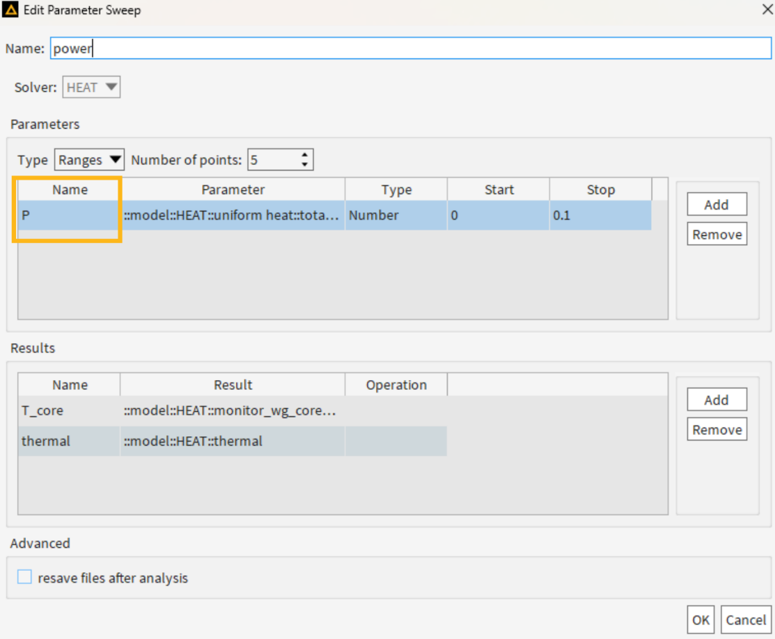Confirm the sweep by clicking OK
Image resolution: width=775 pixels, height=639 pixels.
[700, 620]
